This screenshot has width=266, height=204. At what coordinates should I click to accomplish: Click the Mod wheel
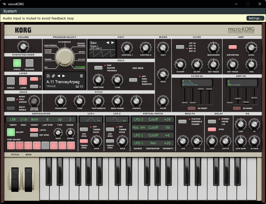tap(29, 179)
